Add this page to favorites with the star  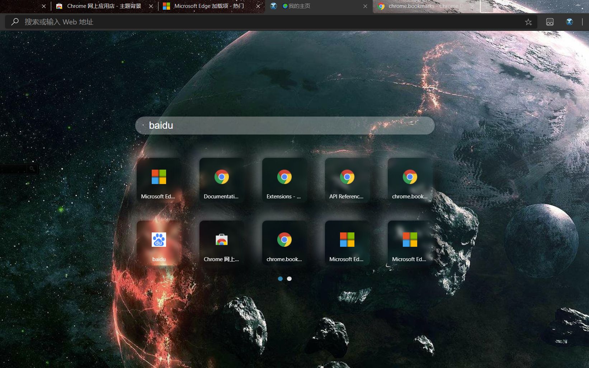(528, 22)
